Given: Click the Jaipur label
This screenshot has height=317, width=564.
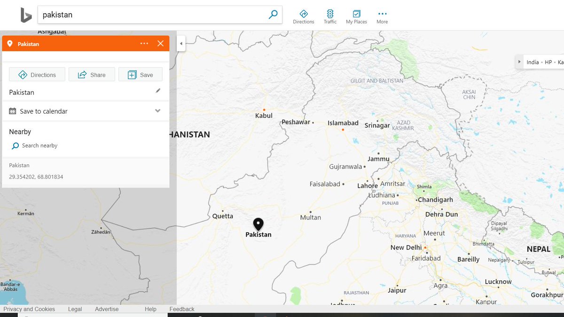Looking at the screenshot, I should (x=397, y=290).
